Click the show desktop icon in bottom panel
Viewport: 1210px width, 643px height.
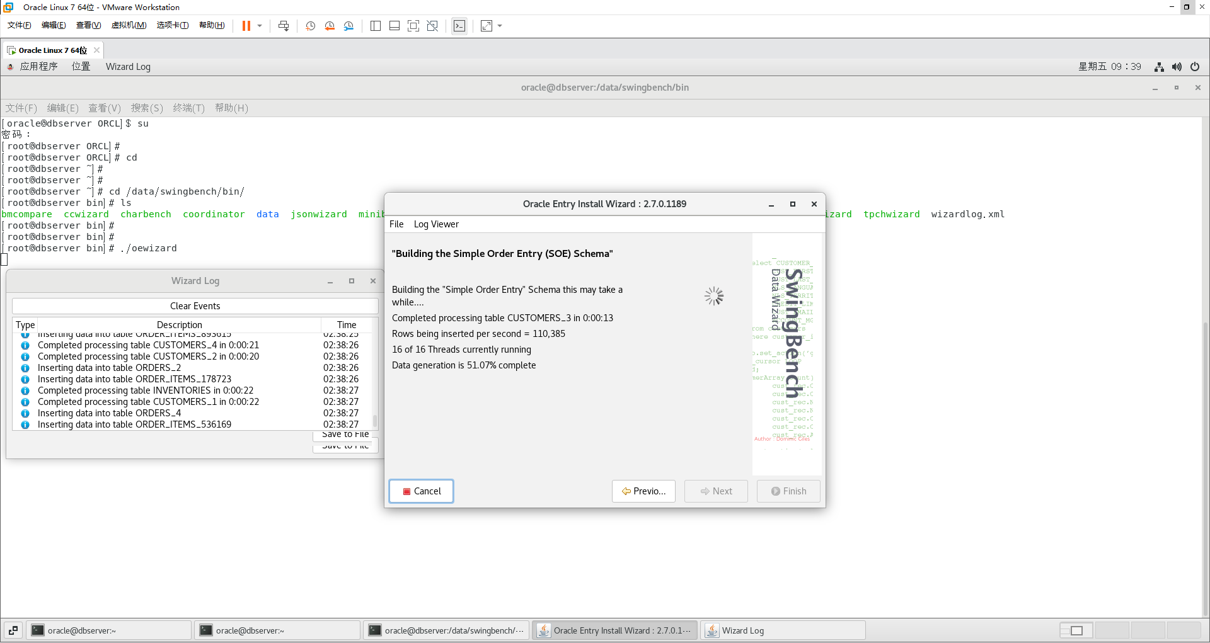tap(13, 630)
